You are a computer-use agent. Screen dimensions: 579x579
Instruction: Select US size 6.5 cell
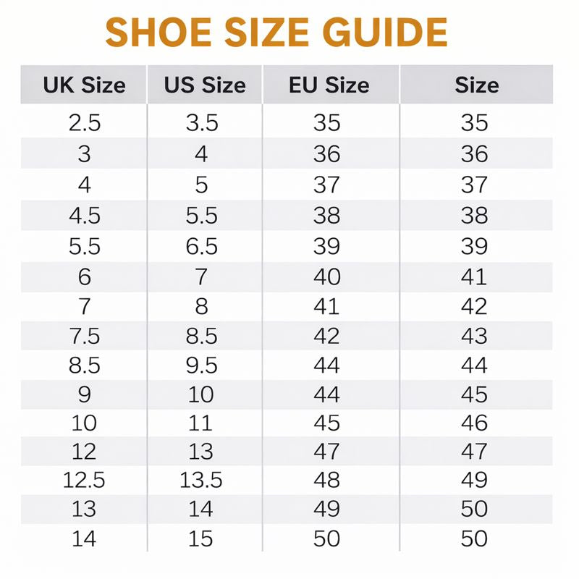(202, 246)
